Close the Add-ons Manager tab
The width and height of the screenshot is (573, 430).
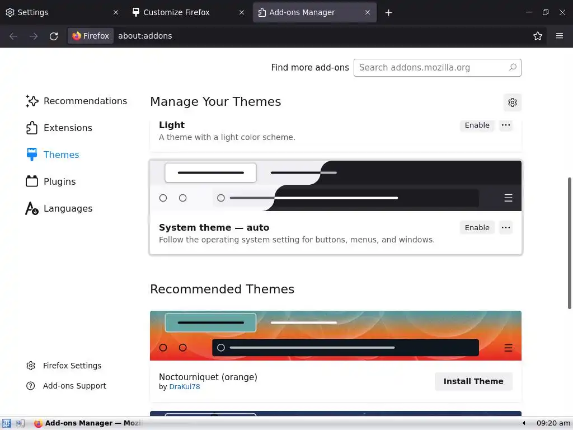click(368, 12)
